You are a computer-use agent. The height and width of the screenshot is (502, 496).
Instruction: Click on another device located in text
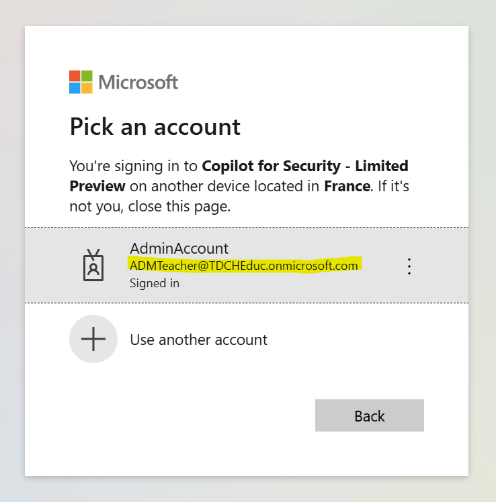[x=224, y=186]
